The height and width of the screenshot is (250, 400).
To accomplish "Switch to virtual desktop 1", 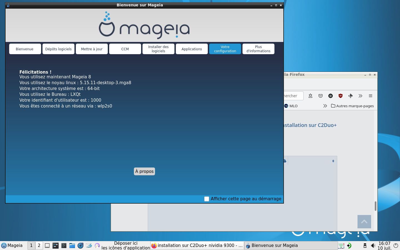I will pyautogui.click(x=31, y=246).
